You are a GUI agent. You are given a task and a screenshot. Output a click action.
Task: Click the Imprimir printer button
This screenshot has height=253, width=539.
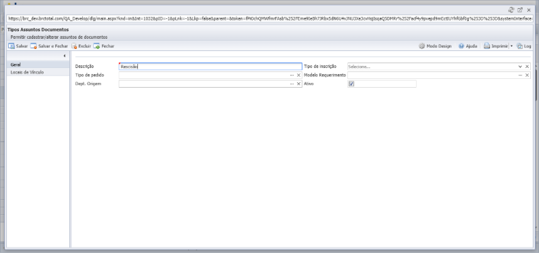(495, 46)
